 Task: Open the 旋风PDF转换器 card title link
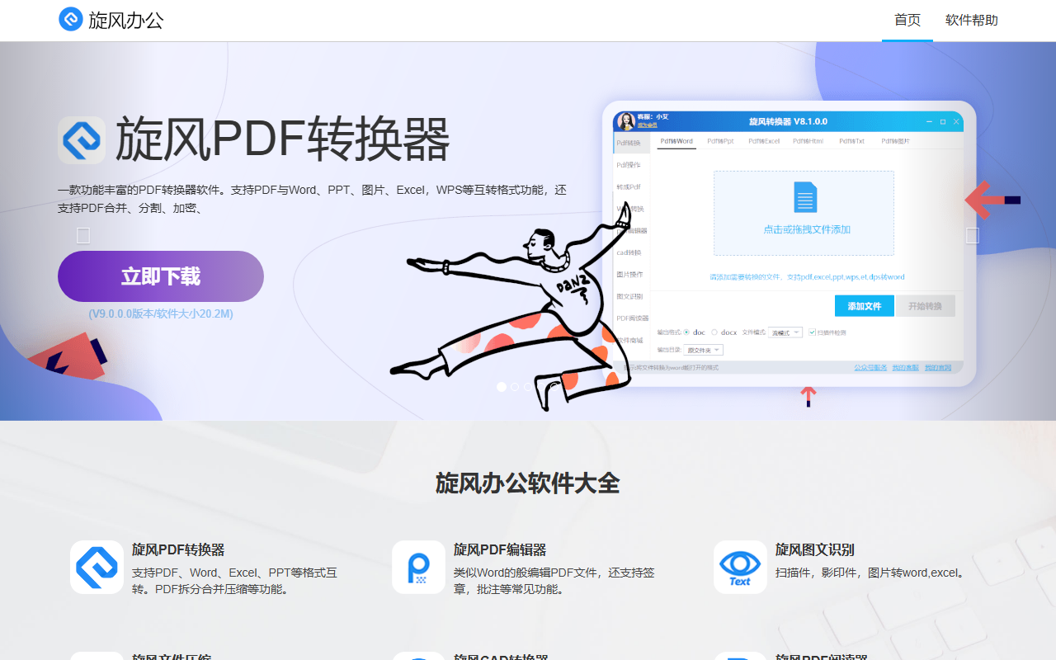(x=178, y=549)
